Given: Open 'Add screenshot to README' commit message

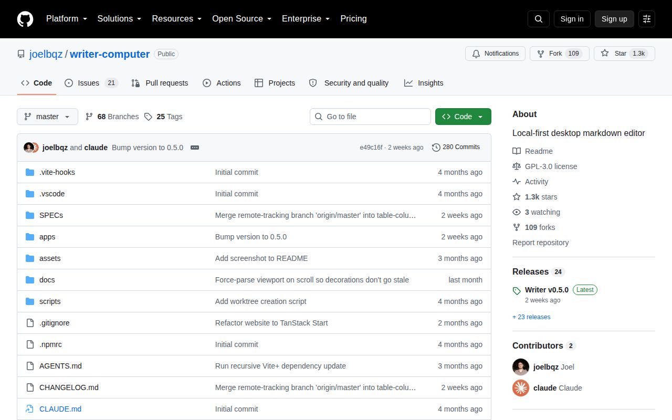Looking at the screenshot, I should (261, 258).
